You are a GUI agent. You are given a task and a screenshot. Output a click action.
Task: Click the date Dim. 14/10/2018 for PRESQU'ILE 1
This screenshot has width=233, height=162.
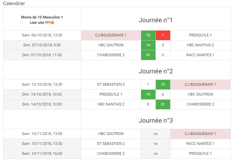point(42,95)
